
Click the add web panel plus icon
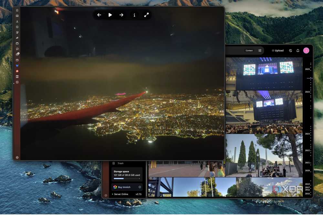click(x=17, y=82)
